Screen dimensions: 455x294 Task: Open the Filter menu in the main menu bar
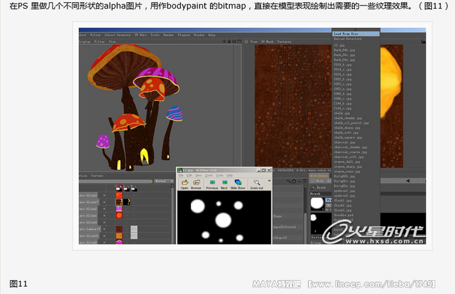point(95,34)
